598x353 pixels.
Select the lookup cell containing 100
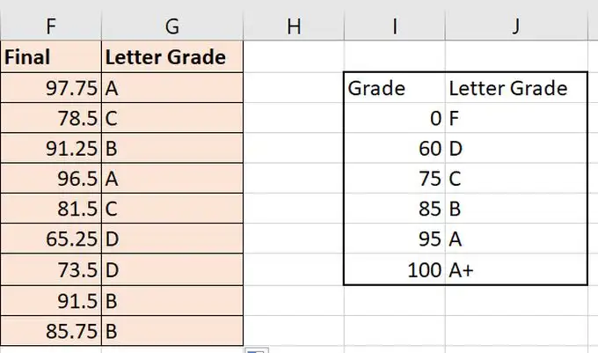(x=395, y=269)
